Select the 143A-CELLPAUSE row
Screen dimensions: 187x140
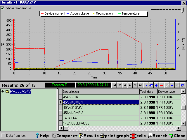point(101,123)
